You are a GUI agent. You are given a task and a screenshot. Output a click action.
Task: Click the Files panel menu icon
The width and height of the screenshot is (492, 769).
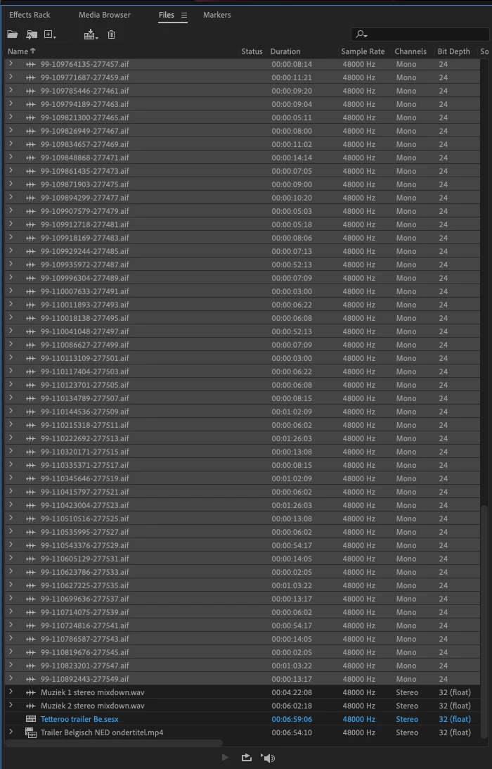184,15
